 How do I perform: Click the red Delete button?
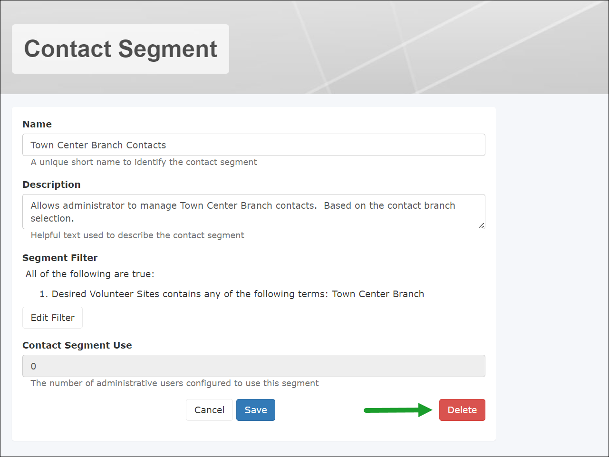(x=462, y=409)
